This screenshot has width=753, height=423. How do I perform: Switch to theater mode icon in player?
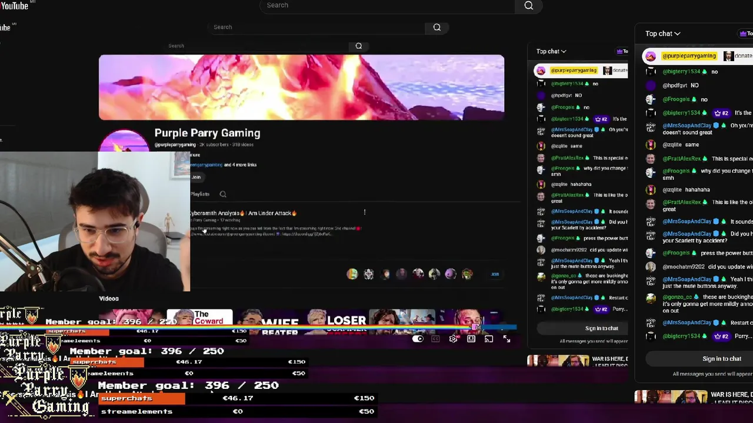pyautogui.click(x=471, y=339)
